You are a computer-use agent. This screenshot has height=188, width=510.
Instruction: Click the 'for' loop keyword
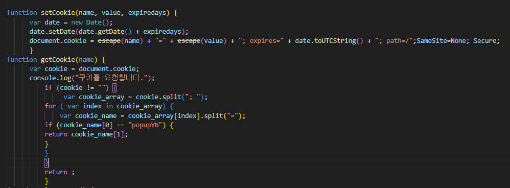click(51, 106)
